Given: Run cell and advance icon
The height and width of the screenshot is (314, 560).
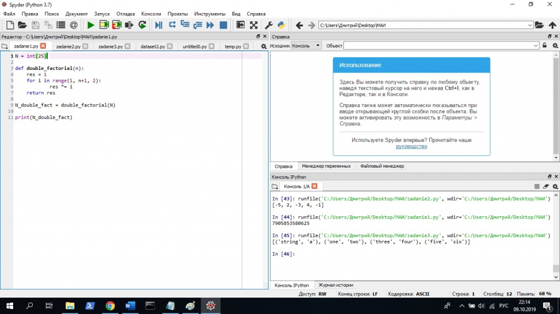Looking at the screenshot, I should point(117,25).
